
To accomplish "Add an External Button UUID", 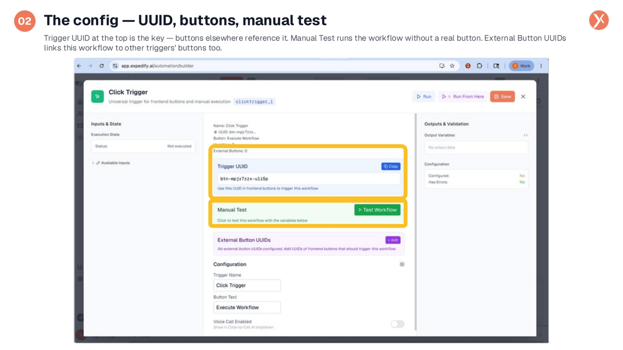I will pyautogui.click(x=392, y=240).
